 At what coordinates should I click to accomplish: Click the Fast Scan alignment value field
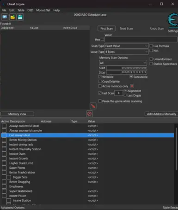tap(118, 93)
